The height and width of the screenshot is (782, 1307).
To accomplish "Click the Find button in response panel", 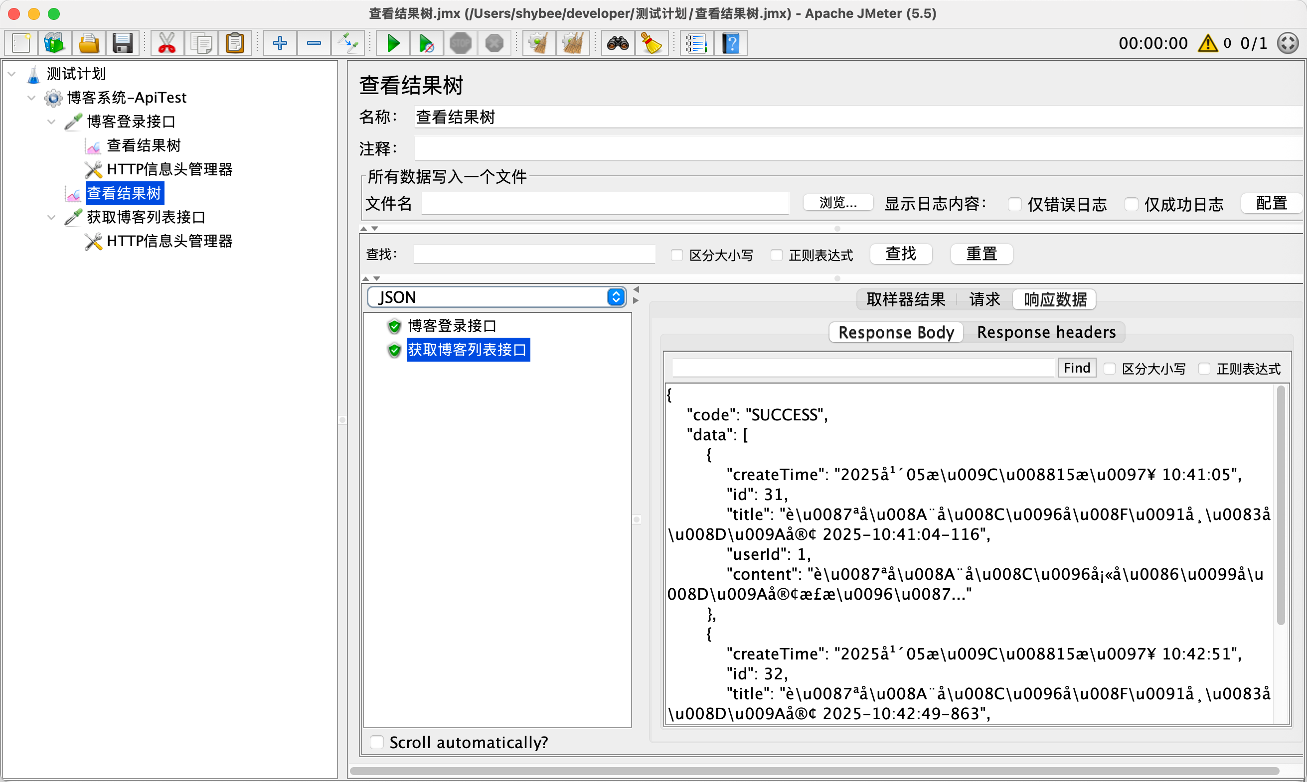I will coord(1077,368).
